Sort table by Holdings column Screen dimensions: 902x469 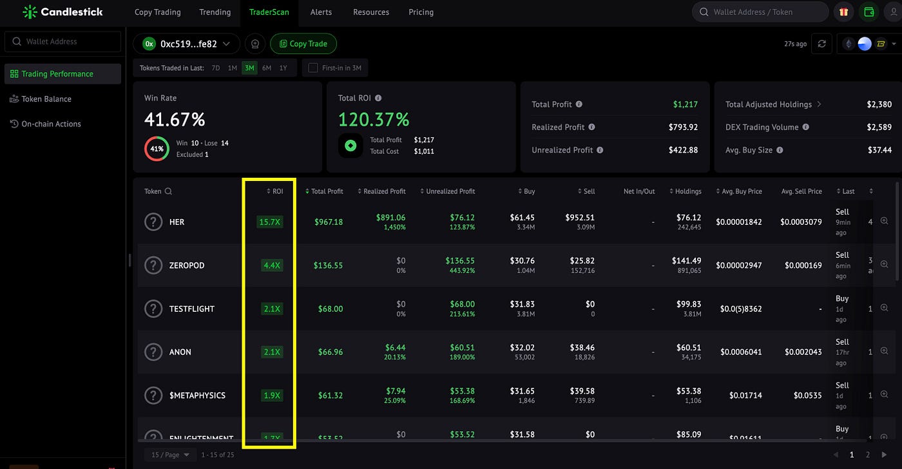click(686, 191)
